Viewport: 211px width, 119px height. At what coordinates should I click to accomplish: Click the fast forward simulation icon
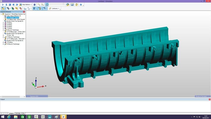pos(17,4)
